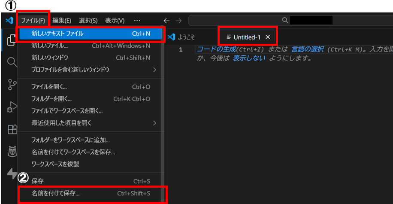Expand プロファイルを含む新しいウィンドウ submenu

click(91, 70)
